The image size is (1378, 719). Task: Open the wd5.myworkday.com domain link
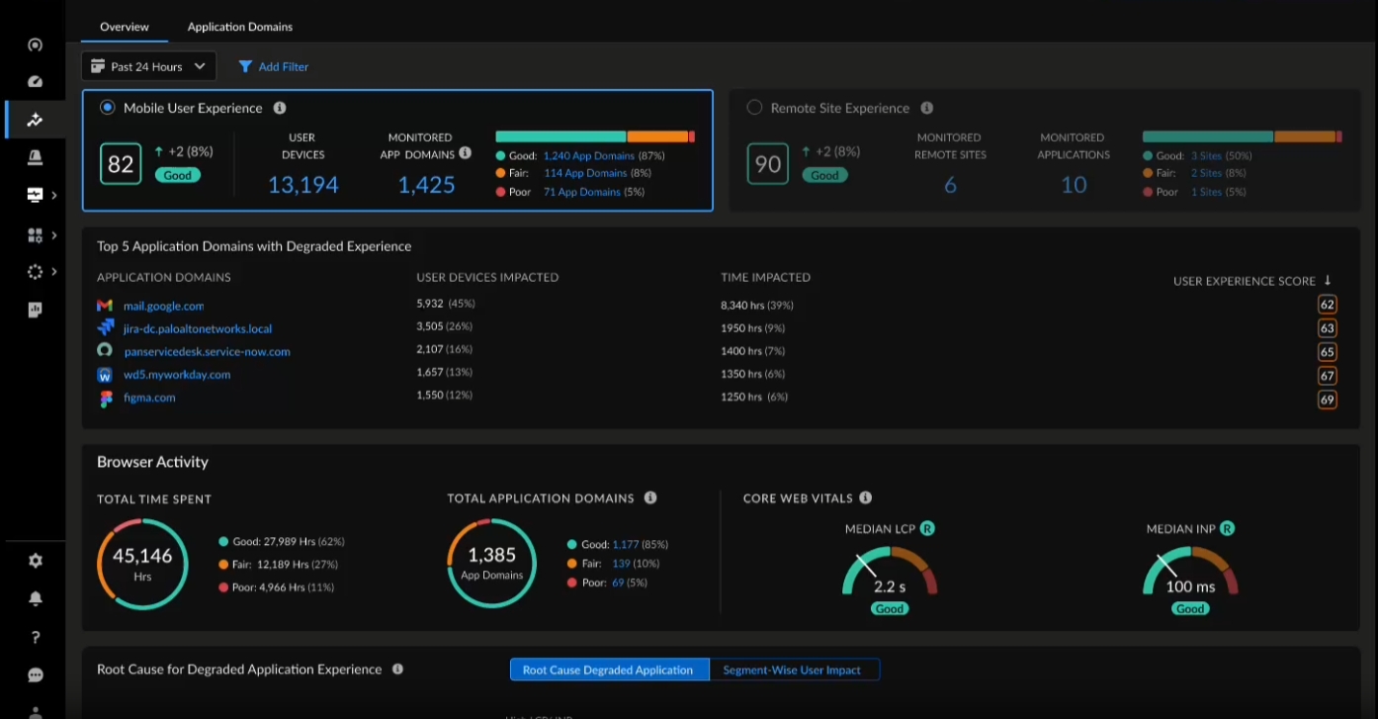point(177,375)
